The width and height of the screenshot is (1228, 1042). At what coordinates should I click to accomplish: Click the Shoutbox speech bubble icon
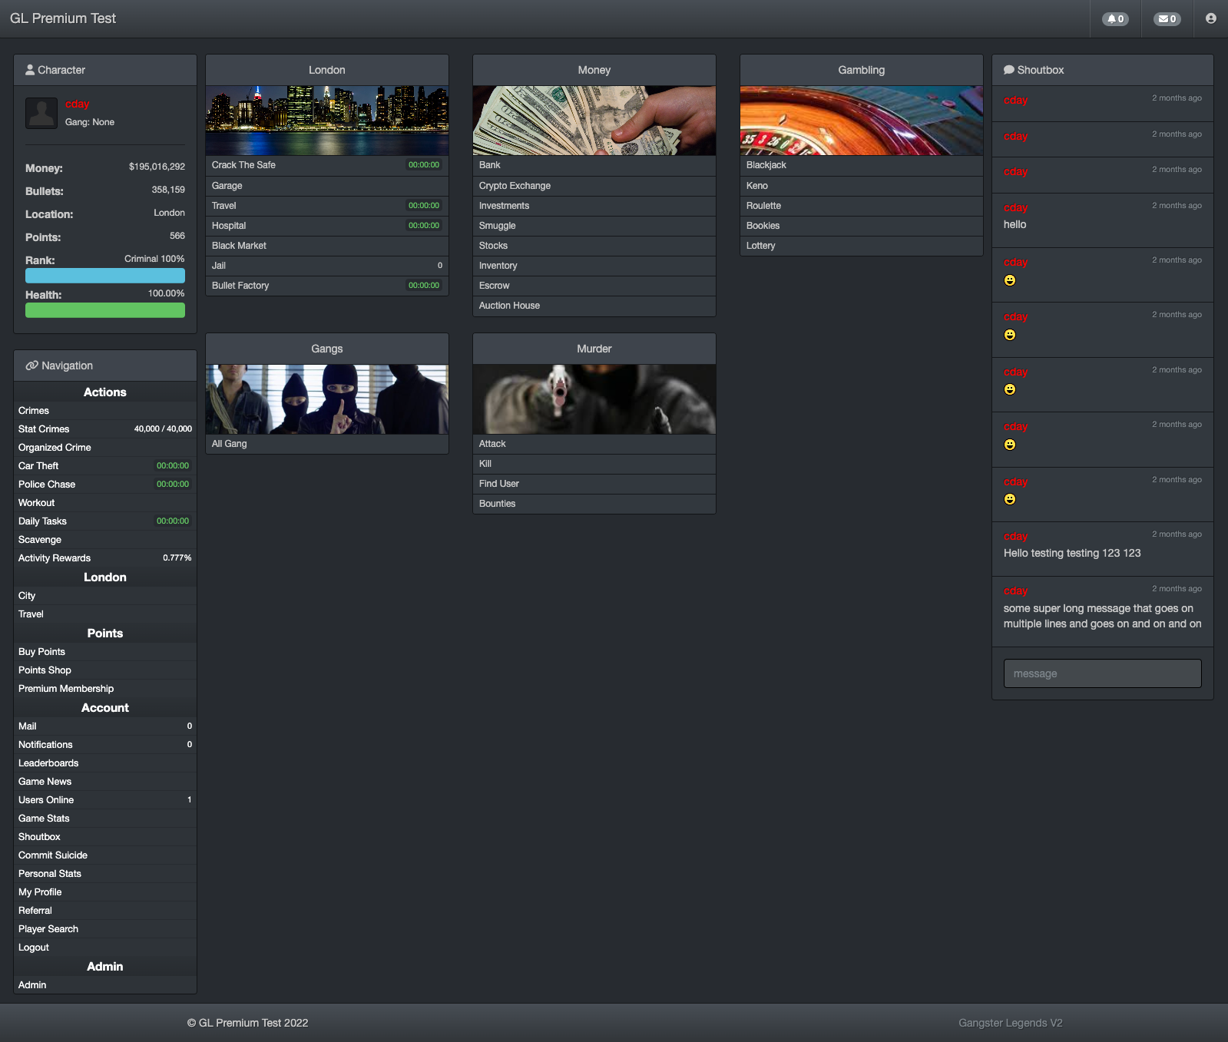point(1009,70)
